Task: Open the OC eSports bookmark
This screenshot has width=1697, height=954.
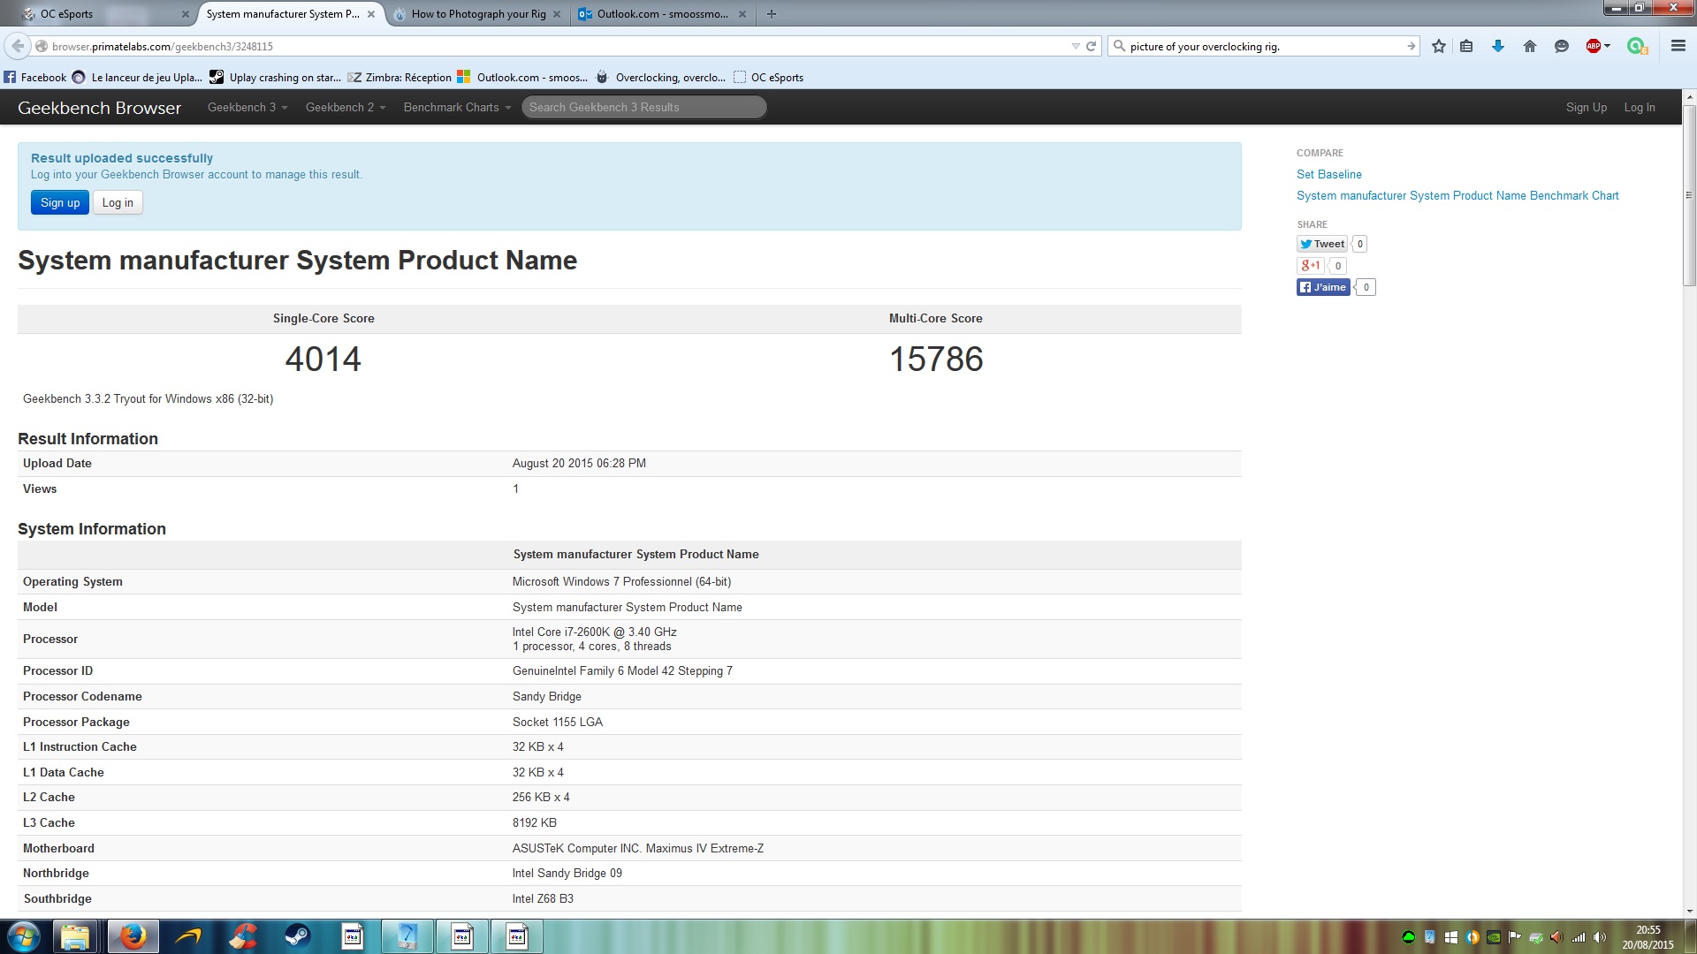Action: coord(769,78)
